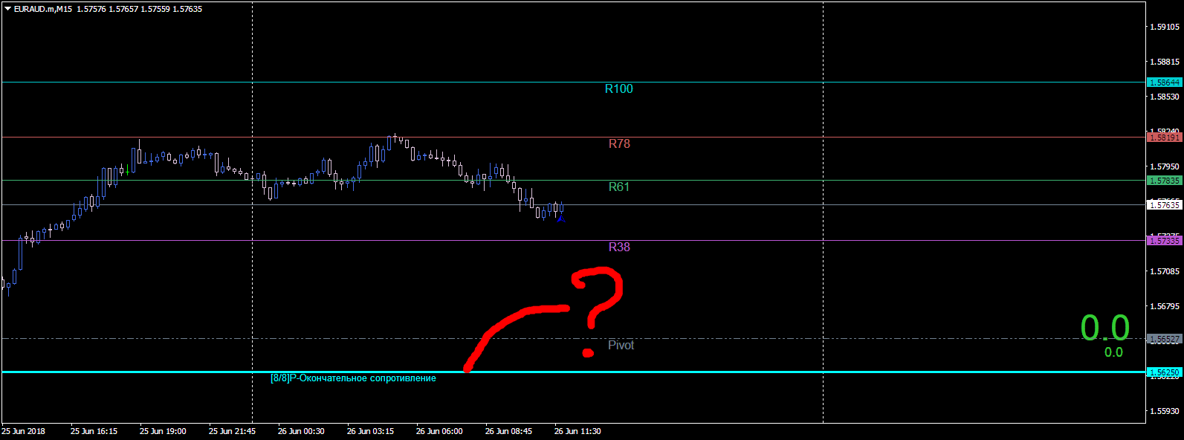The width and height of the screenshot is (1184, 440).
Task: Click the blue arrow signal below the latest candle
Action: click(561, 219)
